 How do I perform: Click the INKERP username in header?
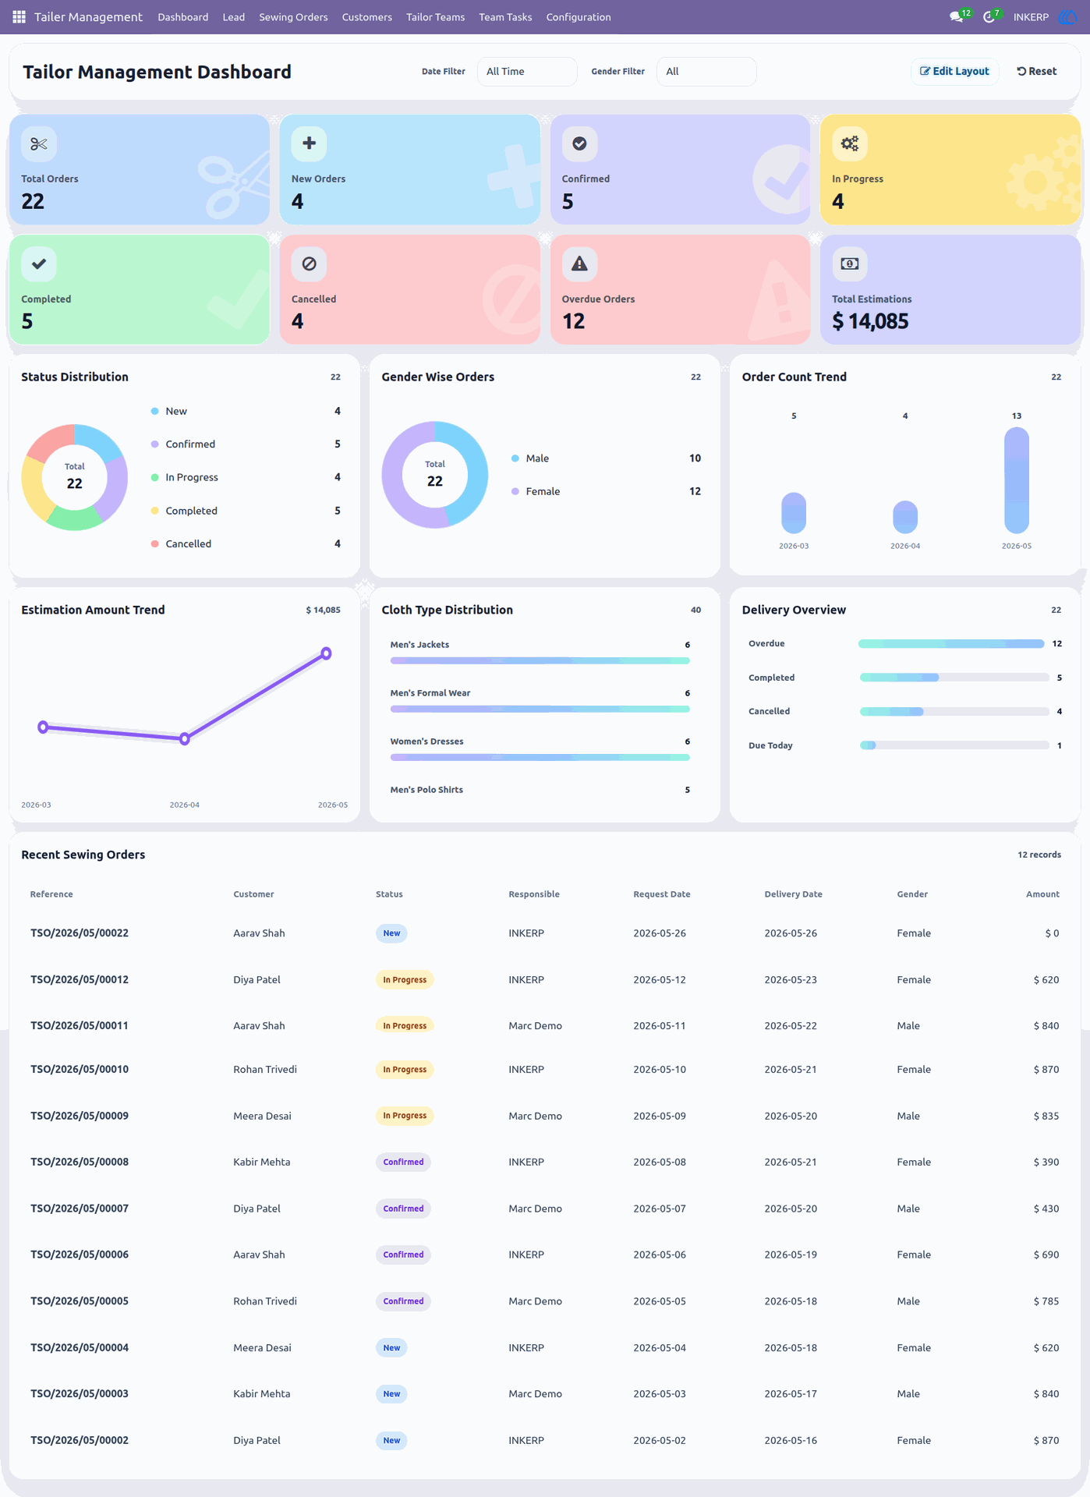click(1031, 17)
